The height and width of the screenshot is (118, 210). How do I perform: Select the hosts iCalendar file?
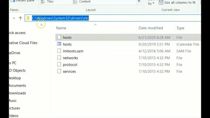point(128,44)
